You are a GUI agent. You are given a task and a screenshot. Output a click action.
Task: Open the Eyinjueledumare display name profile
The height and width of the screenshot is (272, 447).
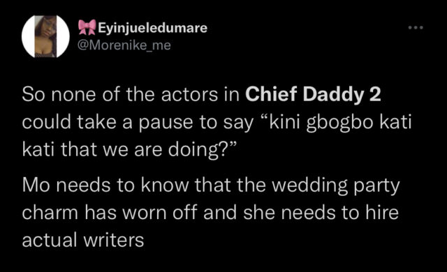[x=152, y=28]
